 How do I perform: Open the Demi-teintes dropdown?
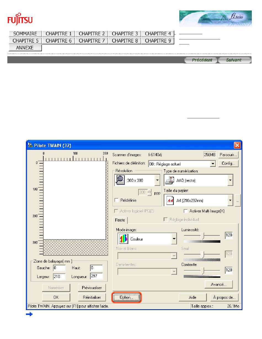point(174,272)
